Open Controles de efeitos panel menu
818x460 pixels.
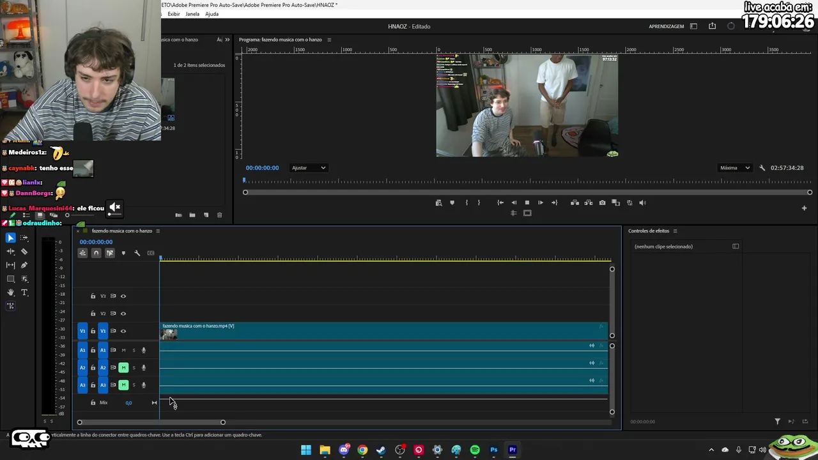point(675,231)
